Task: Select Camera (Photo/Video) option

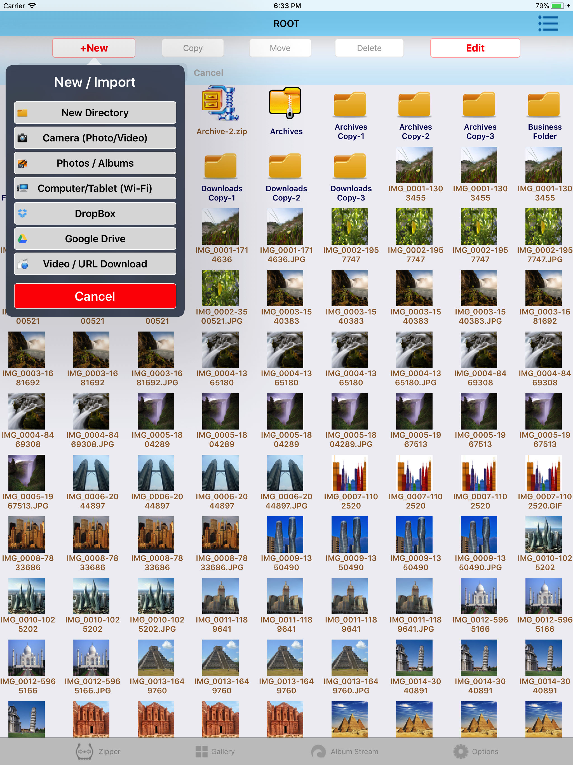Action: (95, 138)
